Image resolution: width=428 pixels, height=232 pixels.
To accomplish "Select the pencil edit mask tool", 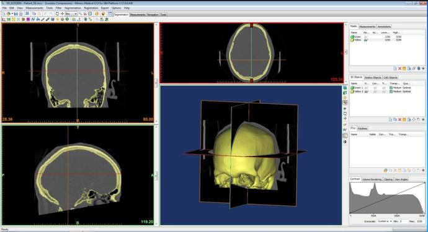I will tap(43, 19).
